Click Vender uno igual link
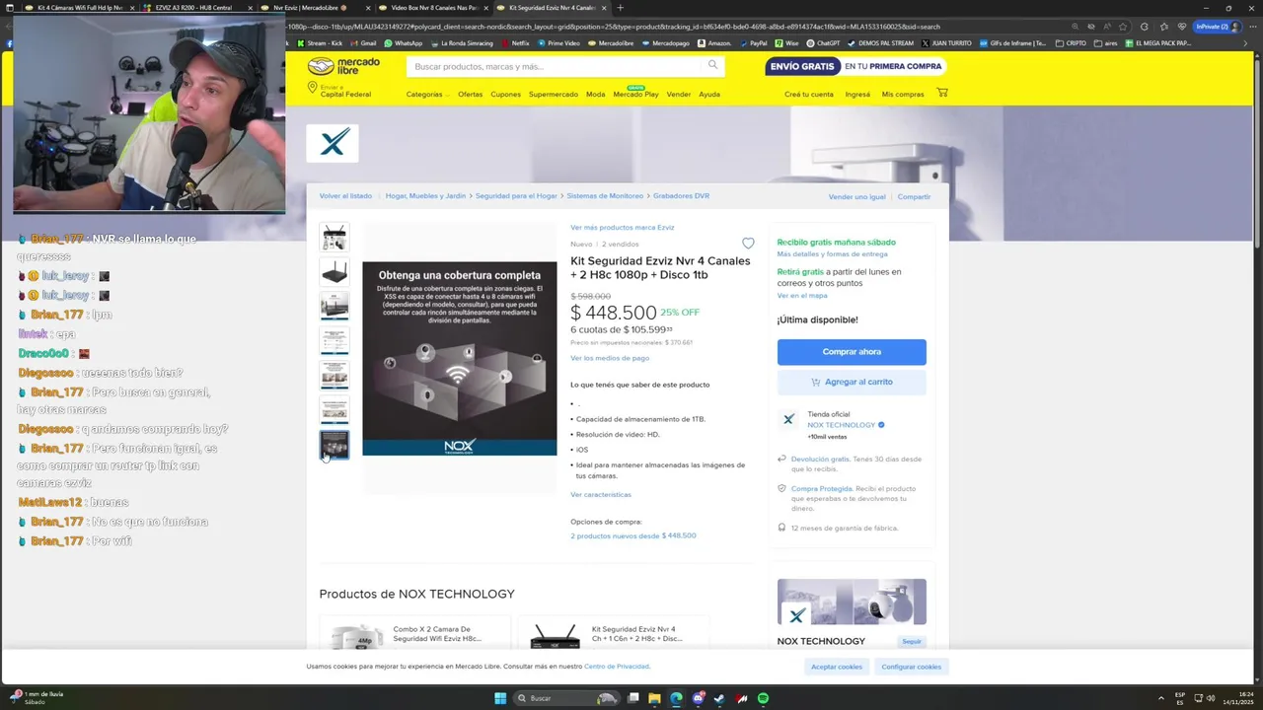 tap(856, 196)
